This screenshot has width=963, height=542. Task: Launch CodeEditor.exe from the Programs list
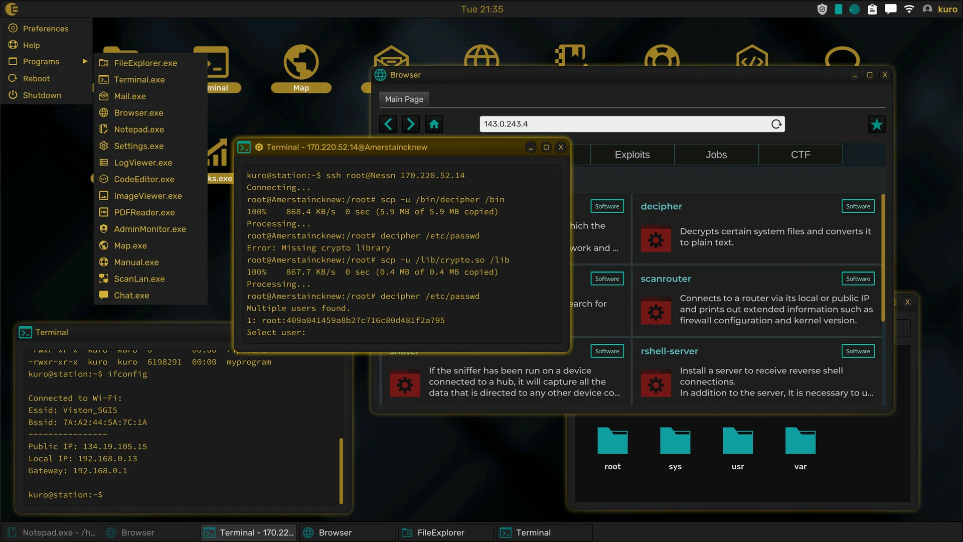(x=144, y=179)
